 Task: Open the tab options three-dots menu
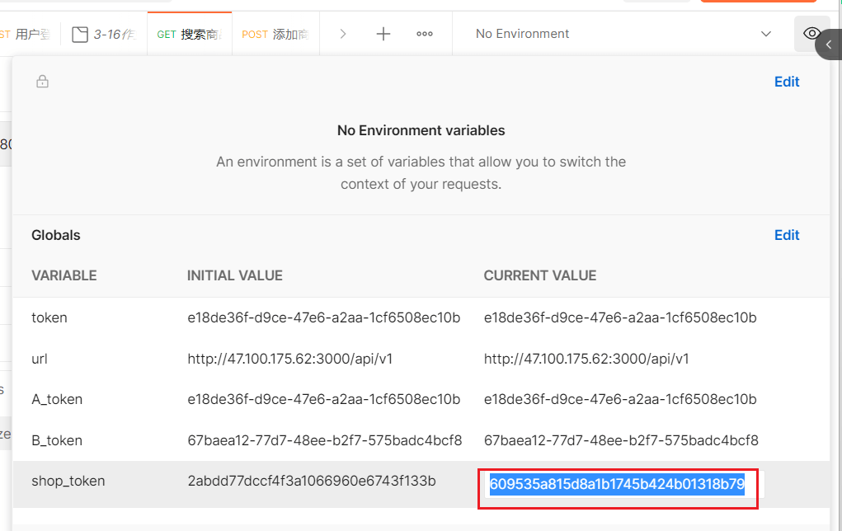(x=424, y=34)
